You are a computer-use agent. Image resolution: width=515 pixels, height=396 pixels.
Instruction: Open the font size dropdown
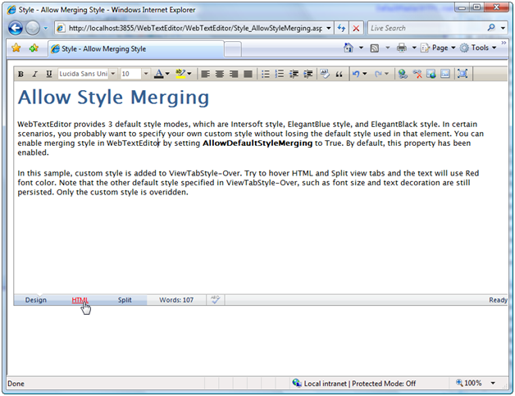[x=146, y=74]
